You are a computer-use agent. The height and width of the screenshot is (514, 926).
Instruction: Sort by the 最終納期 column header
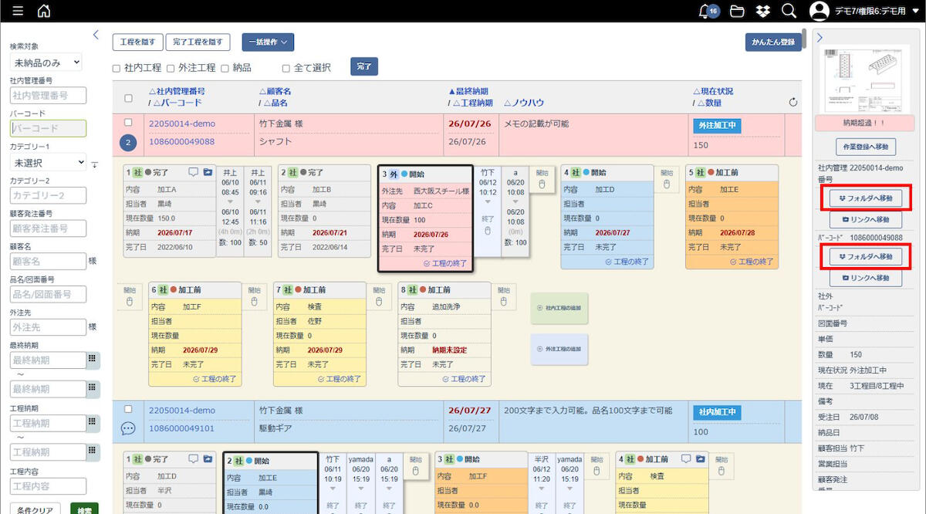(x=468, y=91)
